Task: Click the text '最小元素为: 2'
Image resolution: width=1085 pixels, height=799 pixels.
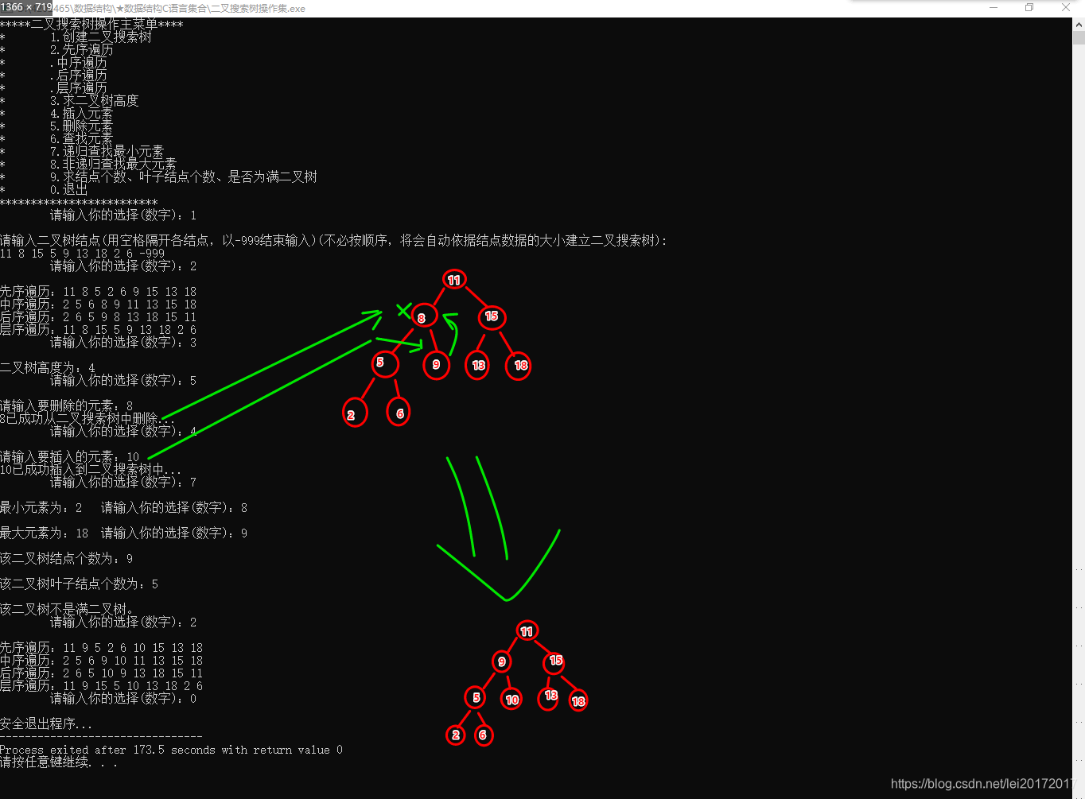Action: pos(41,508)
